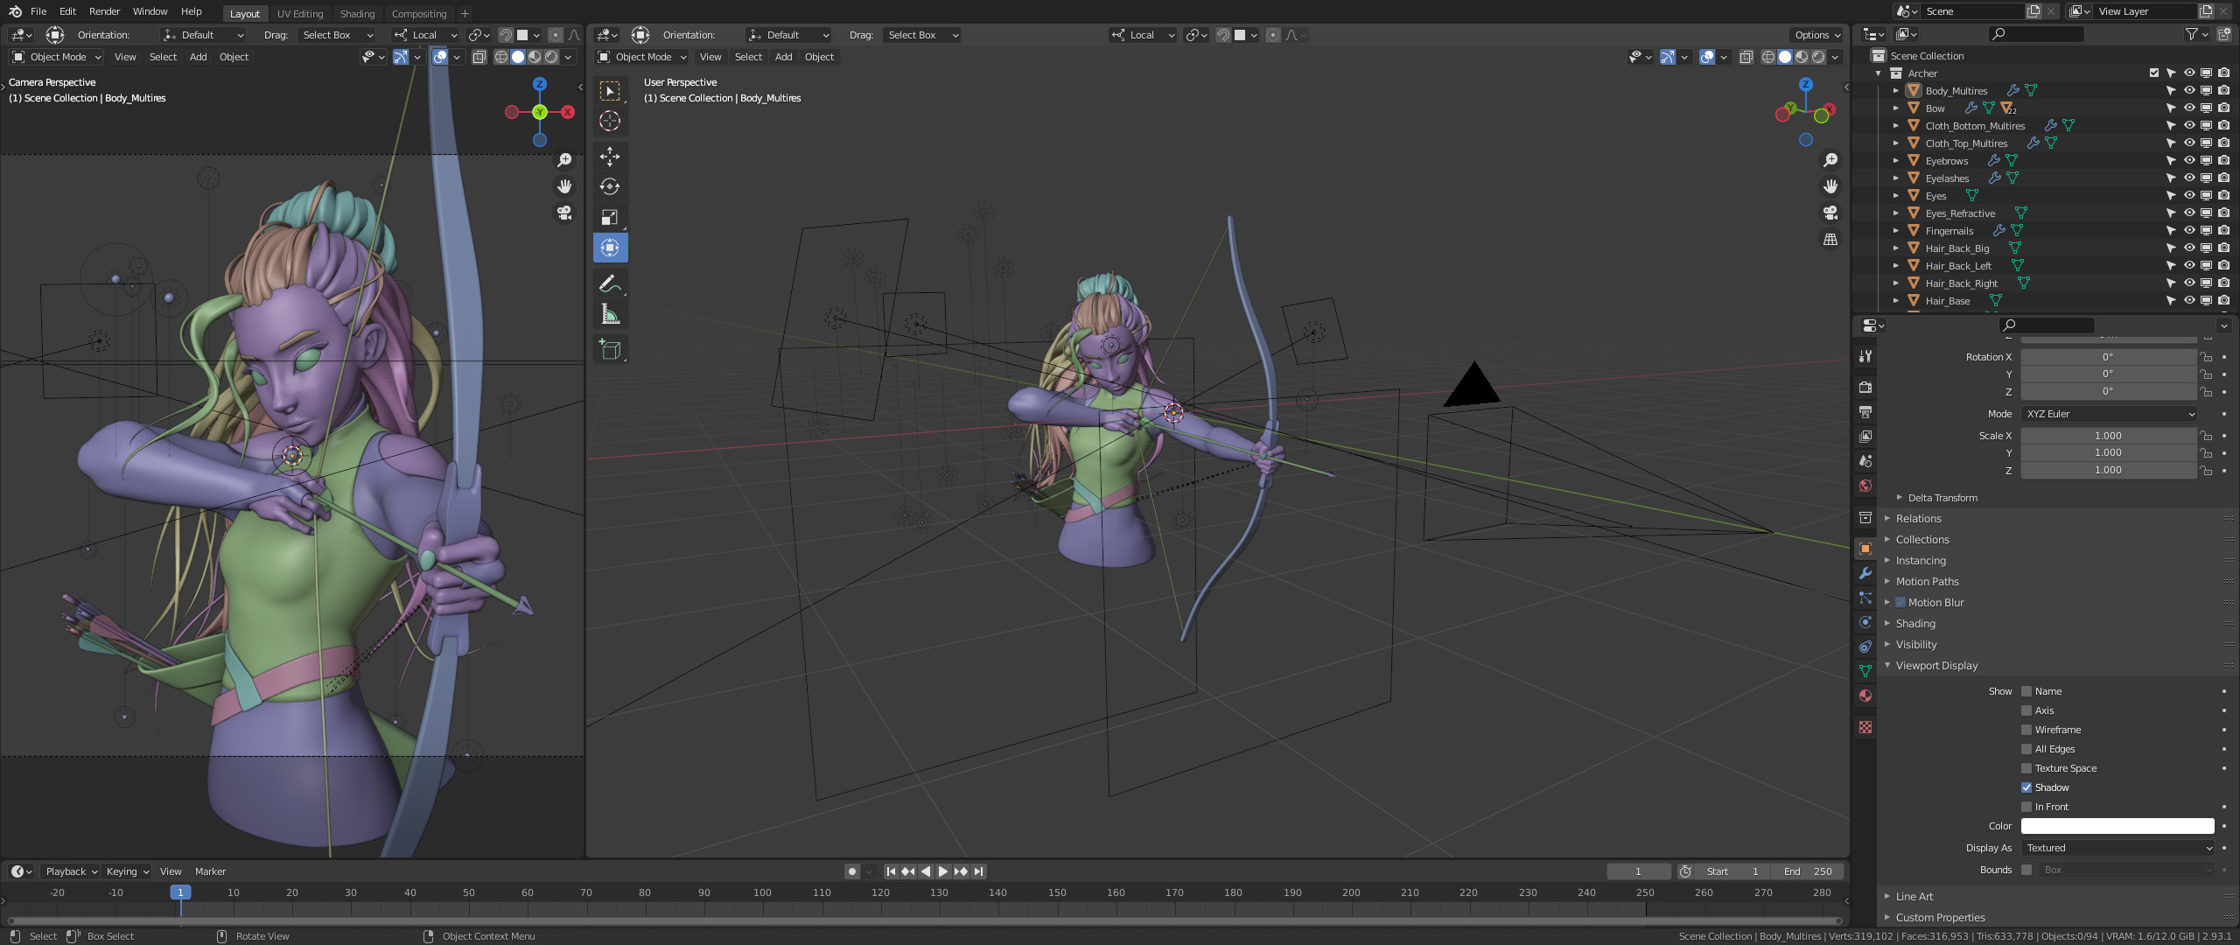Select the Move tool in viewport toolbar
Image resolution: width=2240 pixels, height=945 pixels.
pos(610,157)
